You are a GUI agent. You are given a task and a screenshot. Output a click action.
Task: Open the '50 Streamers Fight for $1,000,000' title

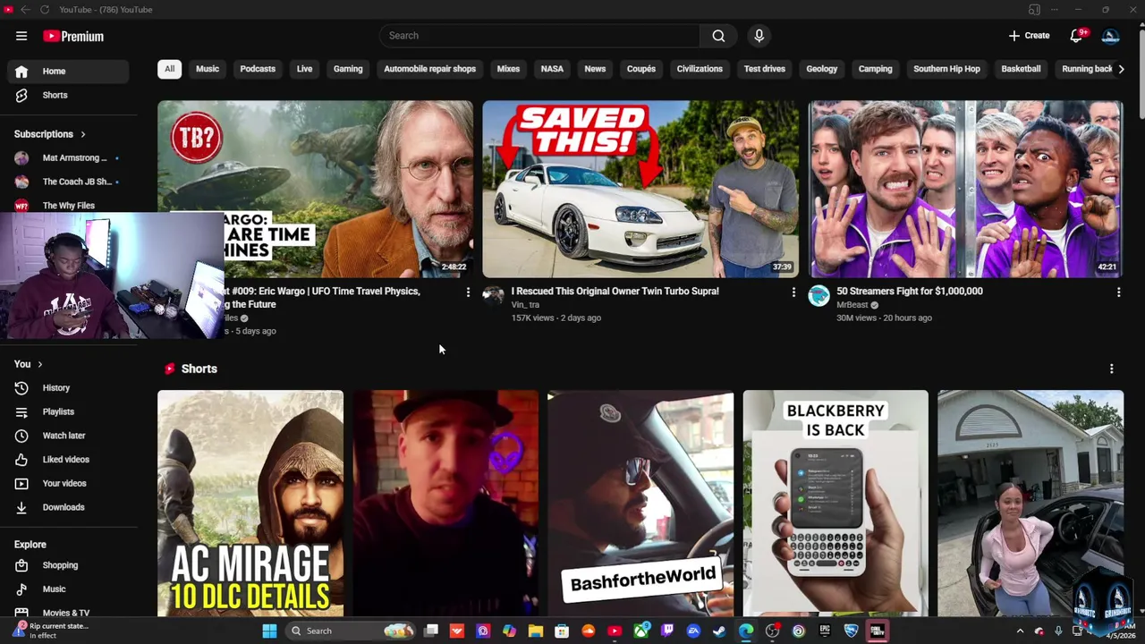click(910, 292)
